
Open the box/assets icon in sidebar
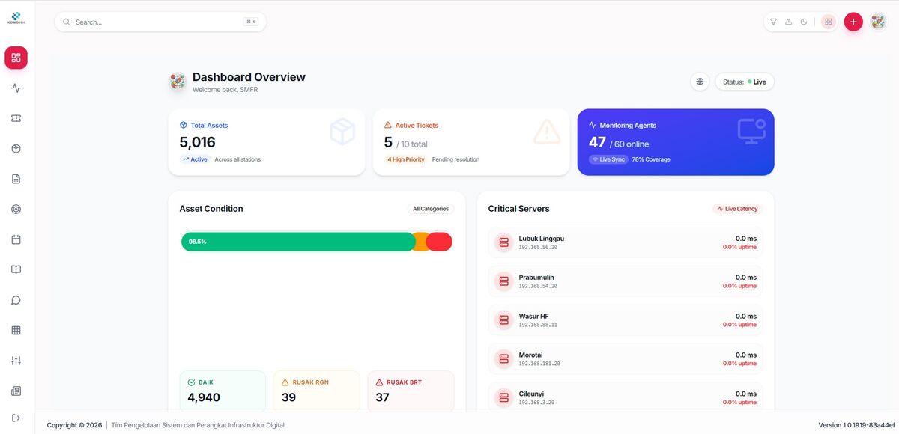tap(16, 149)
